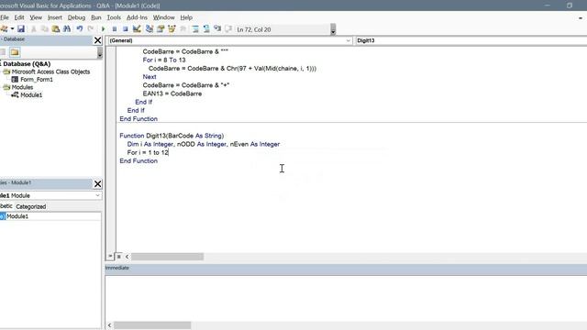This screenshot has height=330, width=587.
Task: Select the Modules folder node
Action: (x=22, y=87)
